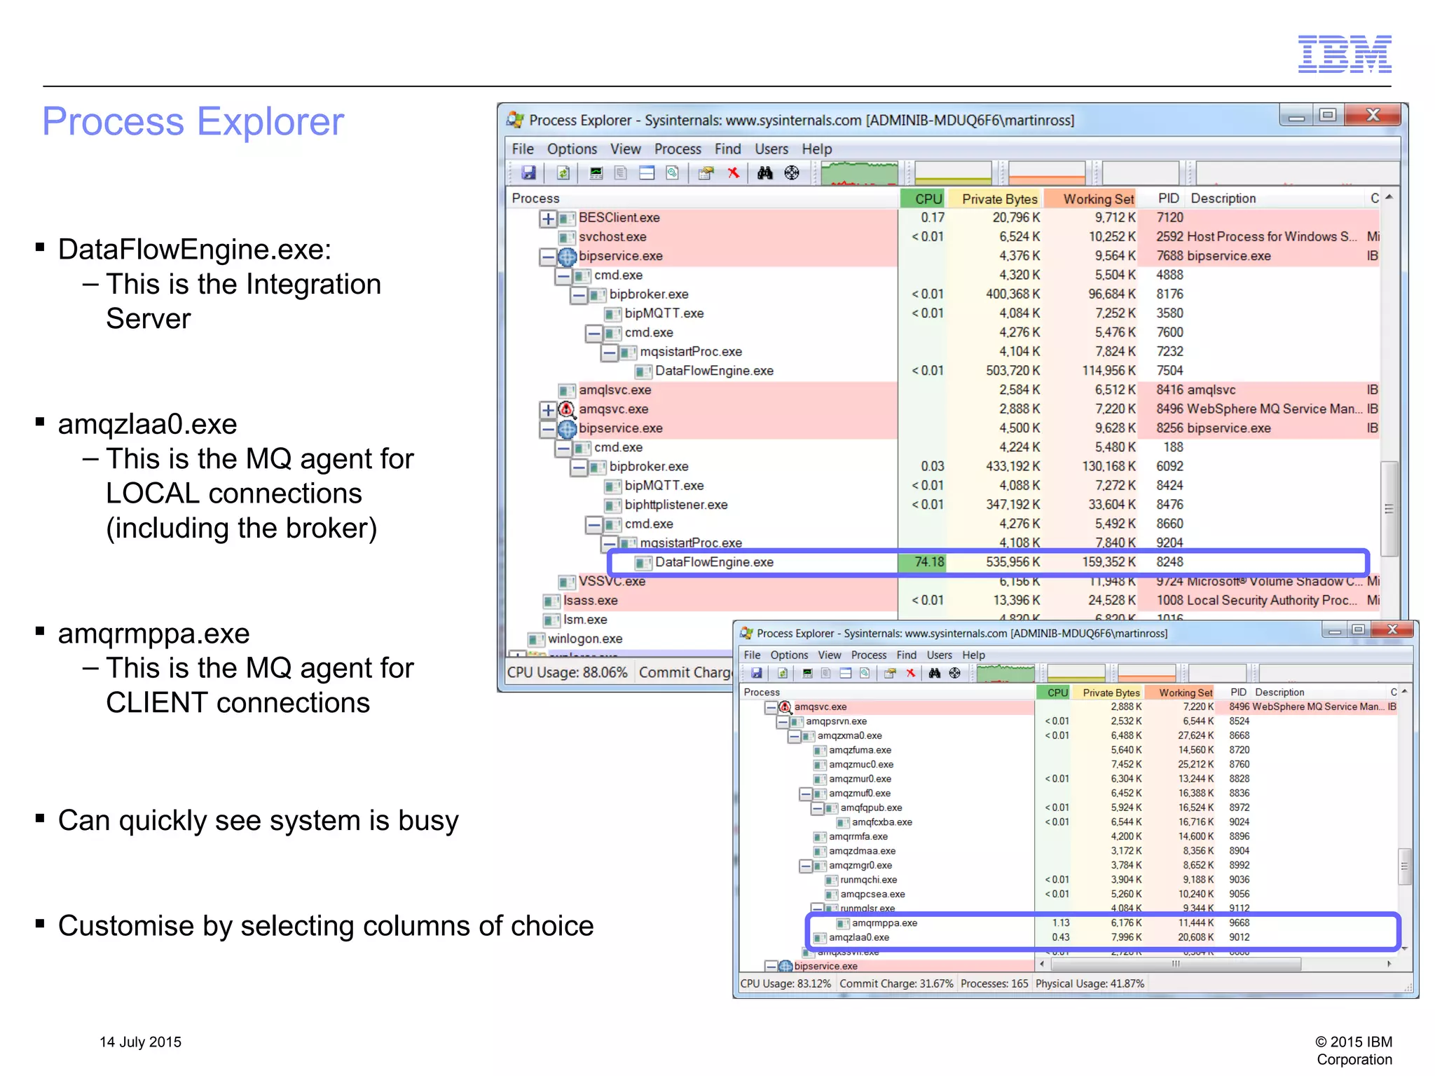This screenshot has height=1076, width=1435.
Task: Click Refresh Now icon in back window toolbar
Action: 563,173
